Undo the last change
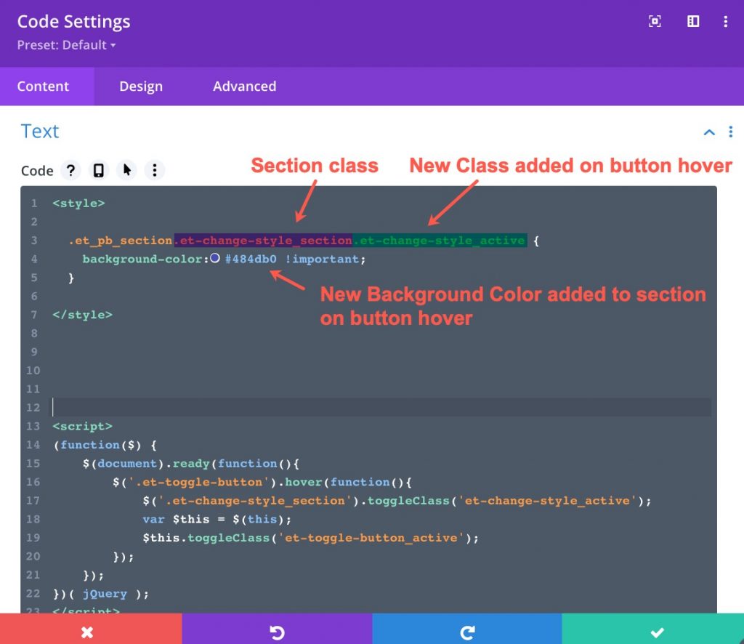744x644 pixels. 276,632
